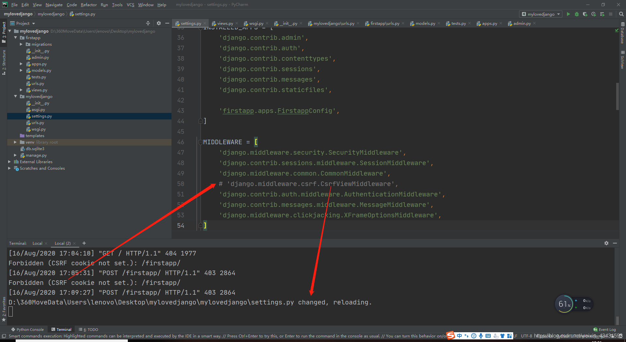Click the tool windows toggle at bottom-left corner
Image resolution: width=626 pixels, height=342 pixels.
pyautogui.click(x=4, y=336)
